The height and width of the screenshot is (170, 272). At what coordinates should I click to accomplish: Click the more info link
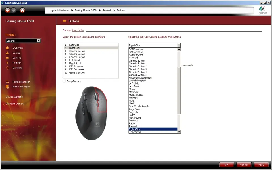78,30
